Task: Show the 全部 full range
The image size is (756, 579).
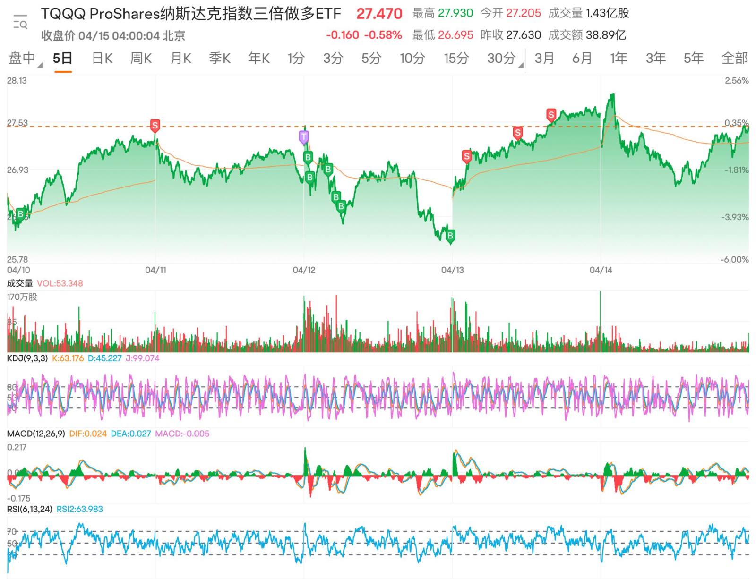Action: pos(735,58)
